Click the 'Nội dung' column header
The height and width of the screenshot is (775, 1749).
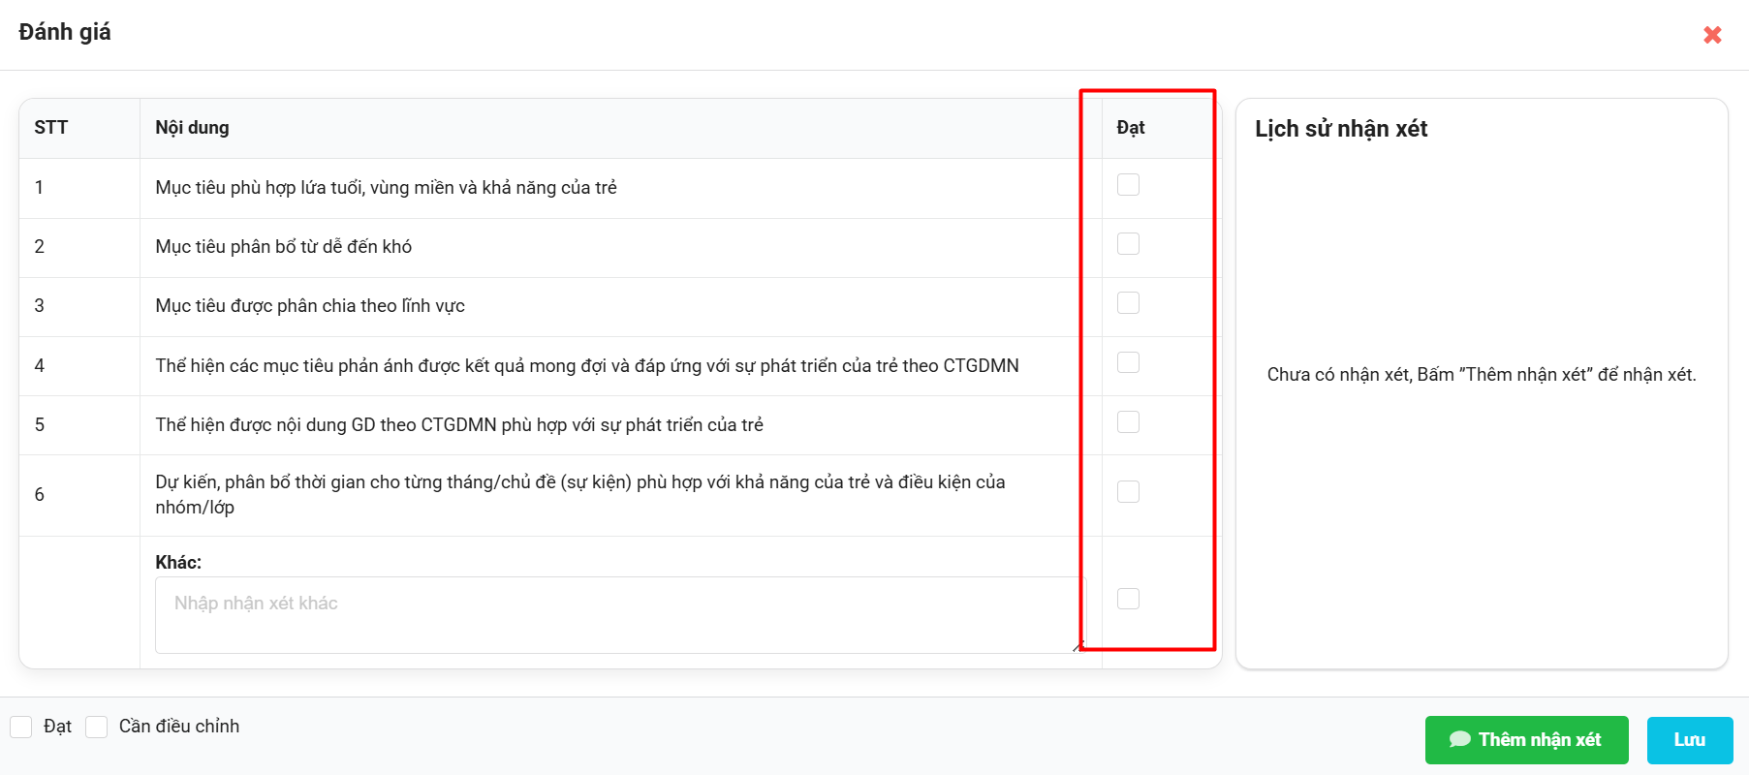pos(192,128)
